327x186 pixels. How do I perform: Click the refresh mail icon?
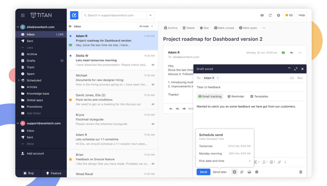pos(270,15)
